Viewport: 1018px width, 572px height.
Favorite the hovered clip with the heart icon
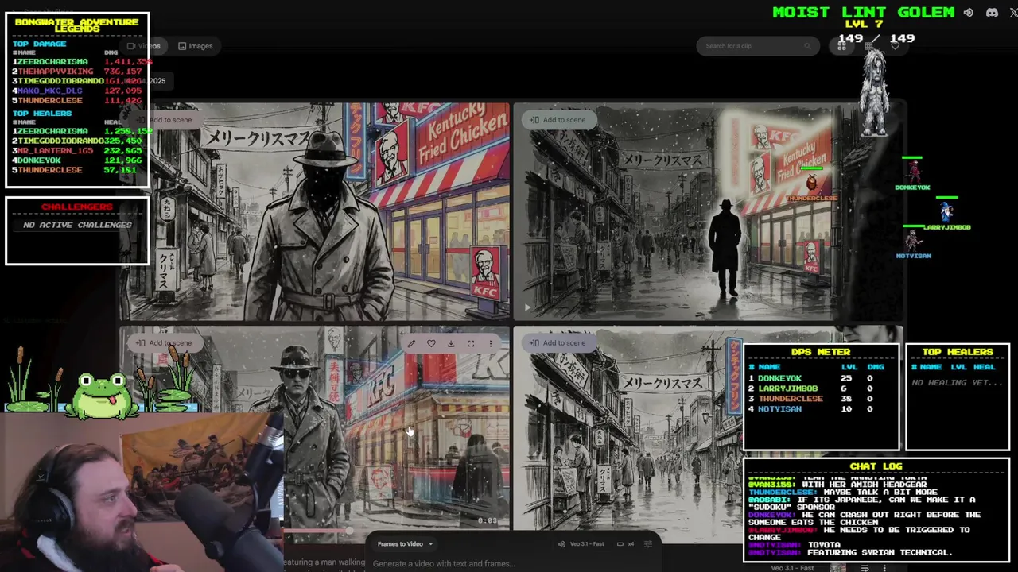tap(431, 343)
